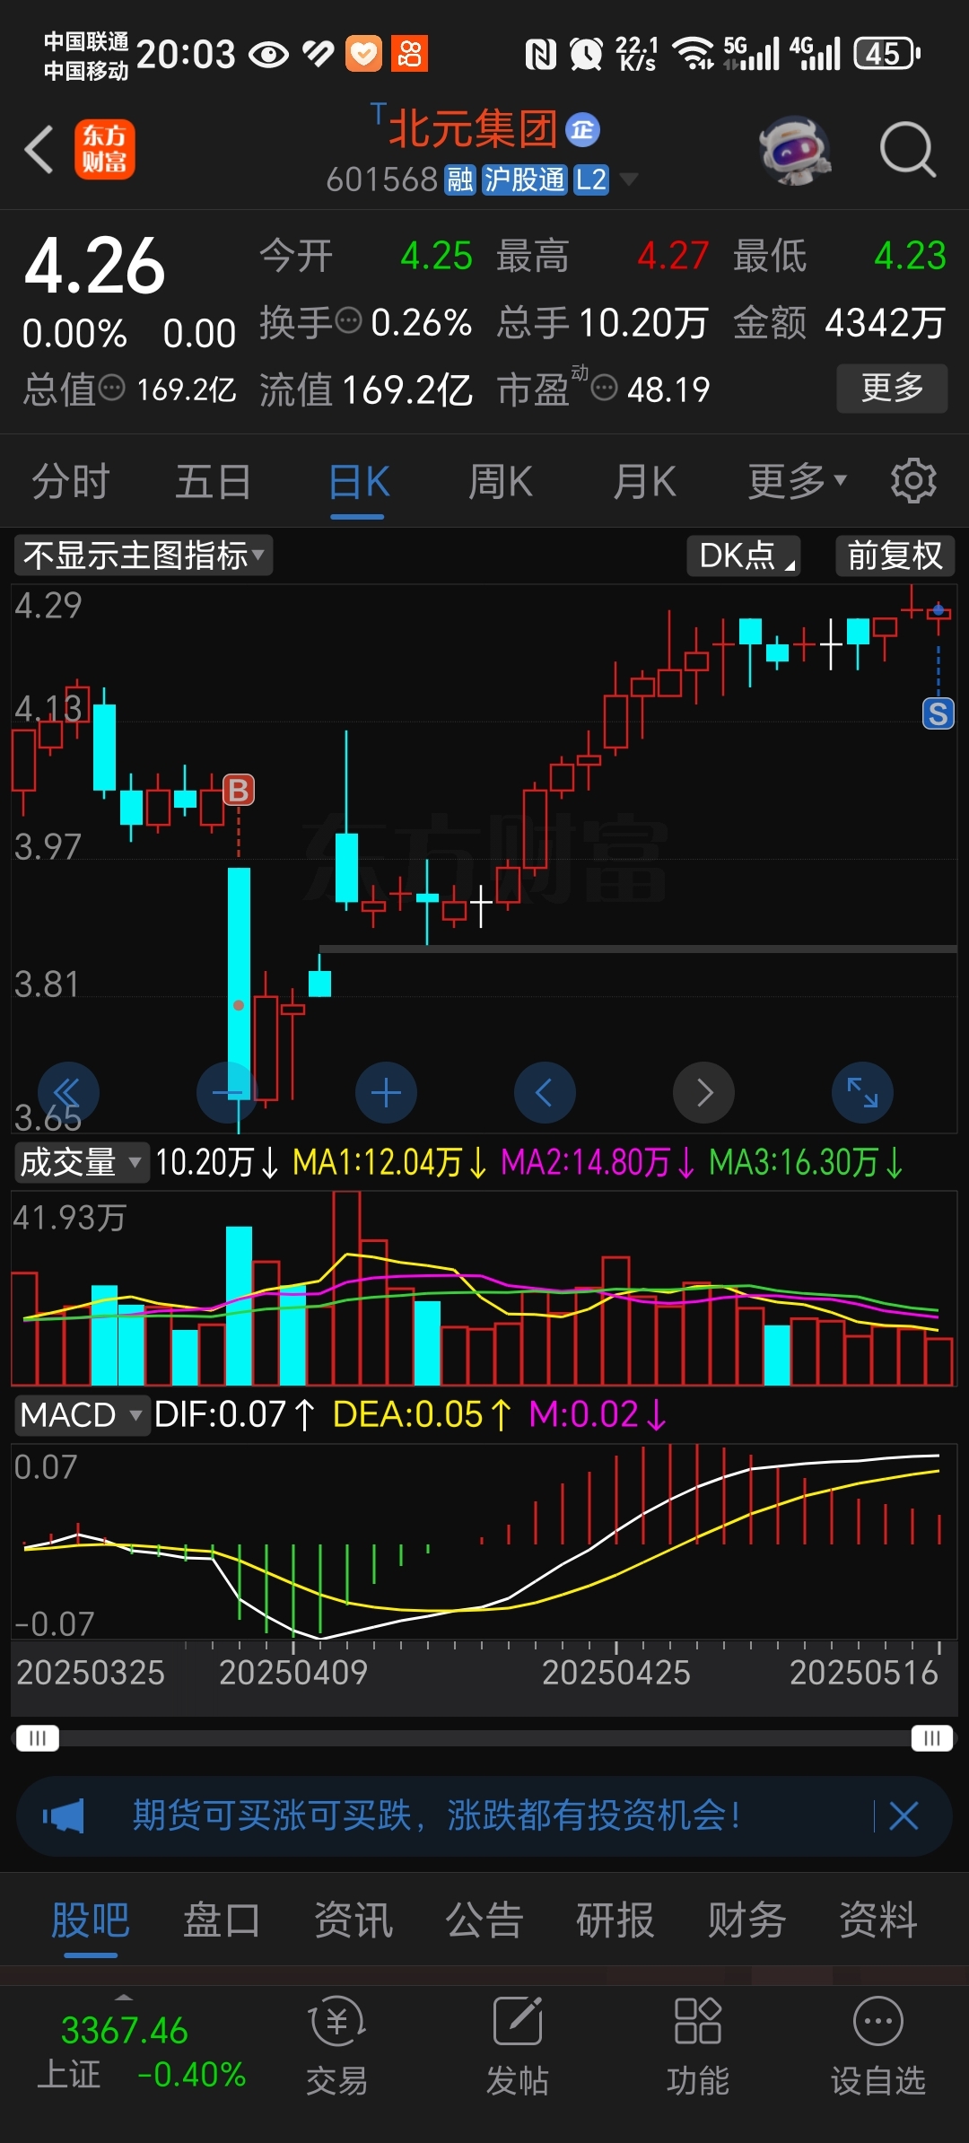Open the robot assistant avatar

pyautogui.click(x=794, y=149)
